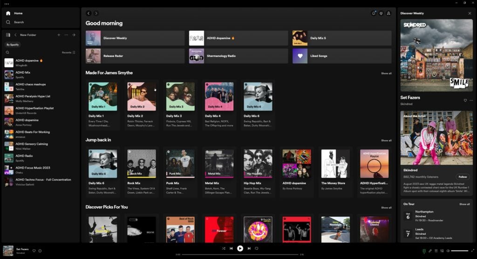Toggle shuffle in the player controls
This screenshot has height=259, width=477.
[224, 248]
